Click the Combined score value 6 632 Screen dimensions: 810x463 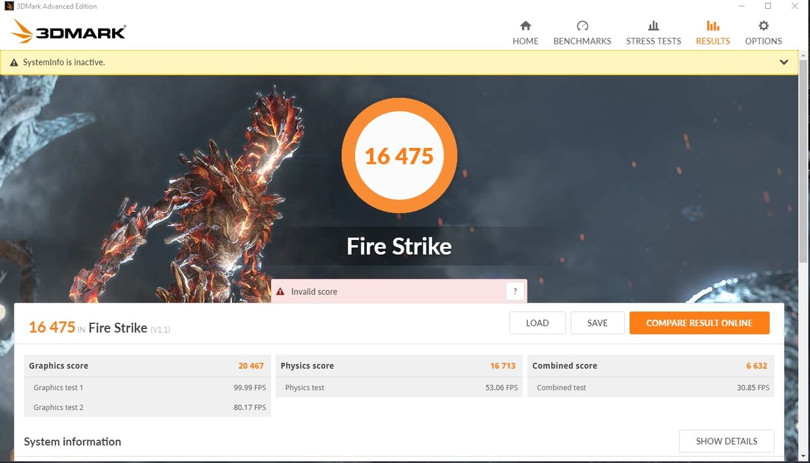(757, 366)
